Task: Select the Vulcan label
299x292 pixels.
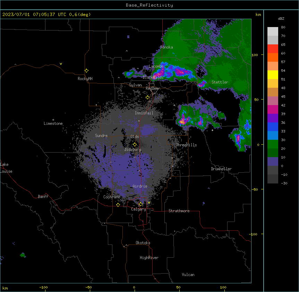Action: coord(188,275)
